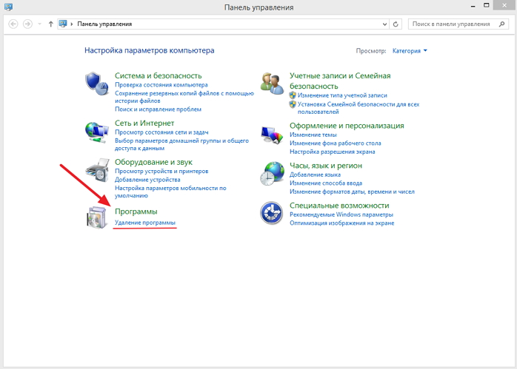The image size is (517, 369).
Task: Open the Часы, язык и регион icon
Action: pos(272,174)
